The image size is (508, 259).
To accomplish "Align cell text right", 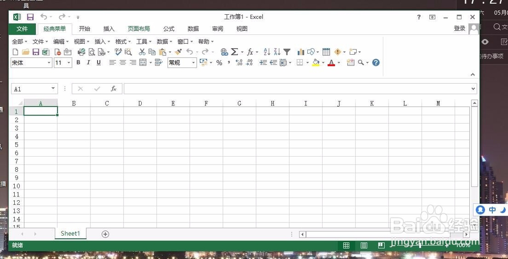I will [133, 63].
